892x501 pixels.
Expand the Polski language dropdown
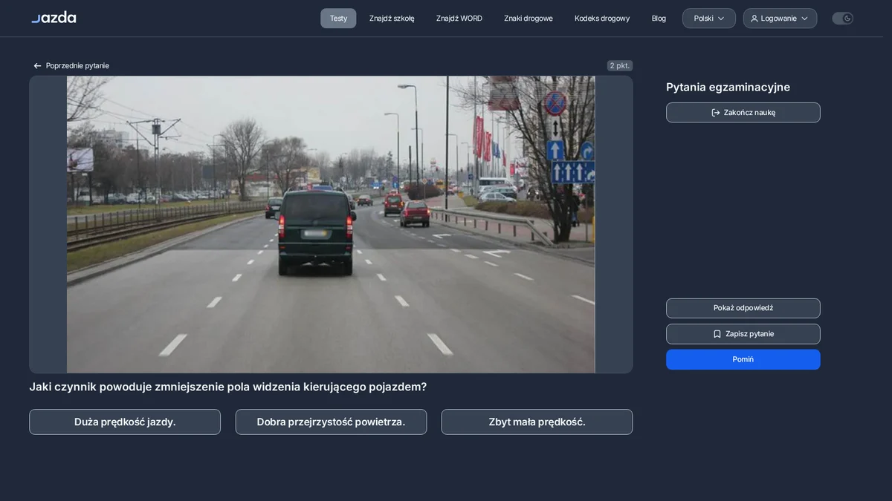coord(709,19)
